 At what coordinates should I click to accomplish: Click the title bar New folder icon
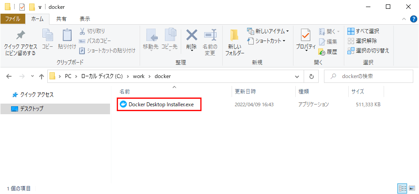coord(32,7)
